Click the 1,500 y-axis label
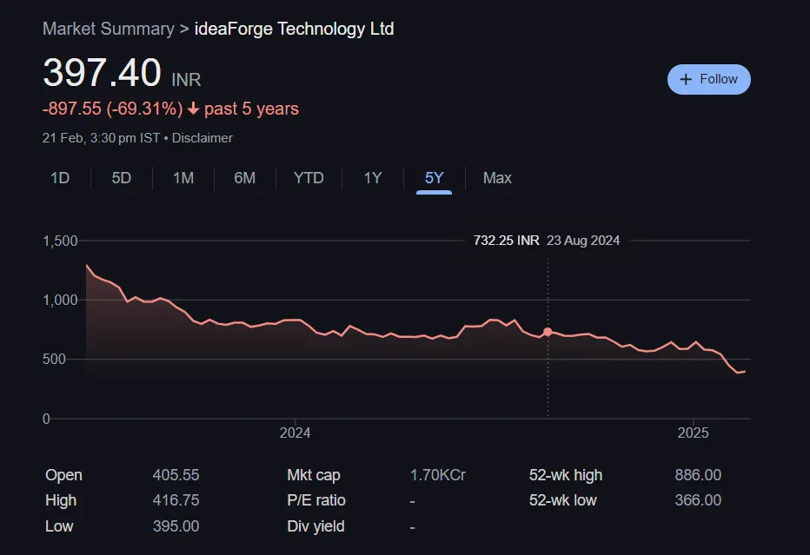Image resolution: width=810 pixels, height=555 pixels. 60,241
